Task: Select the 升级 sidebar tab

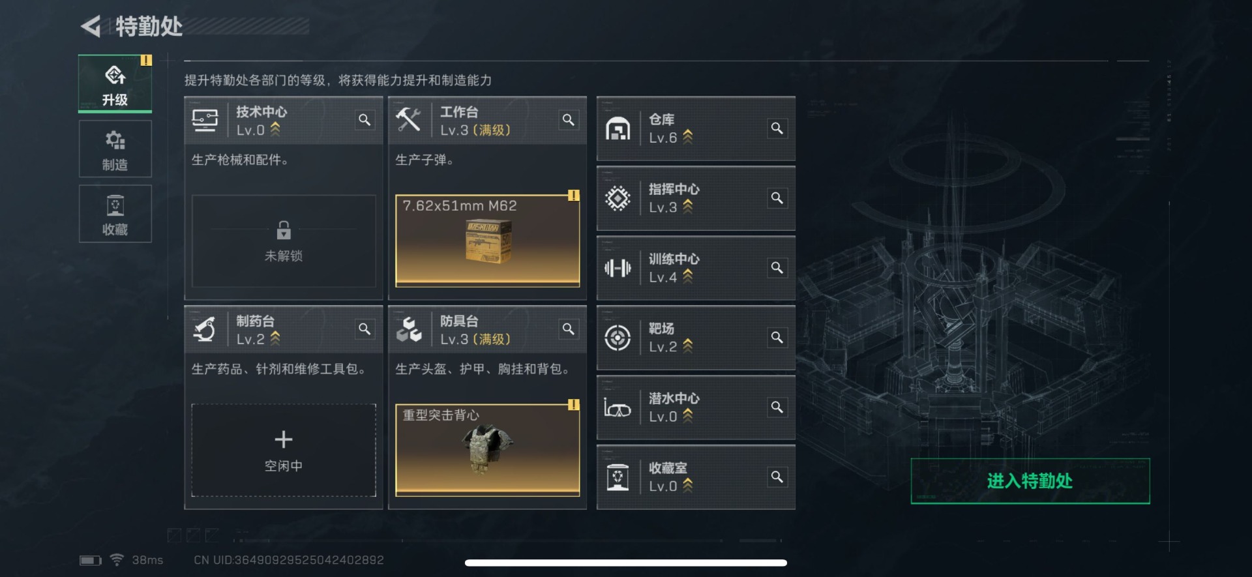Action: (x=115, y=84)
